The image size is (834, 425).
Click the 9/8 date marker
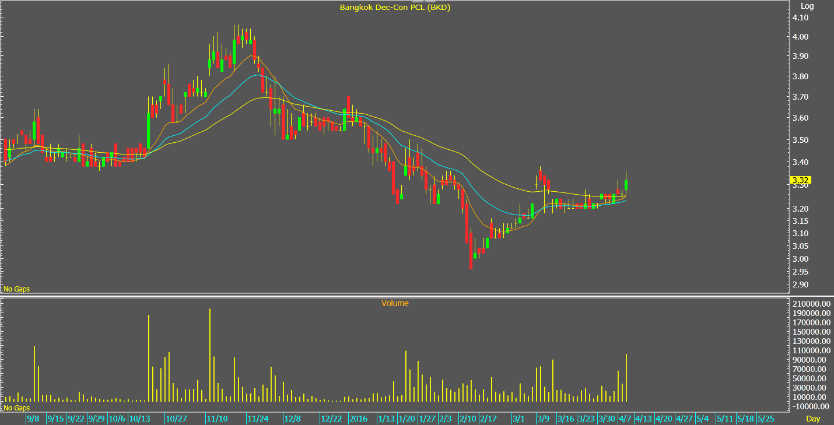33,419
